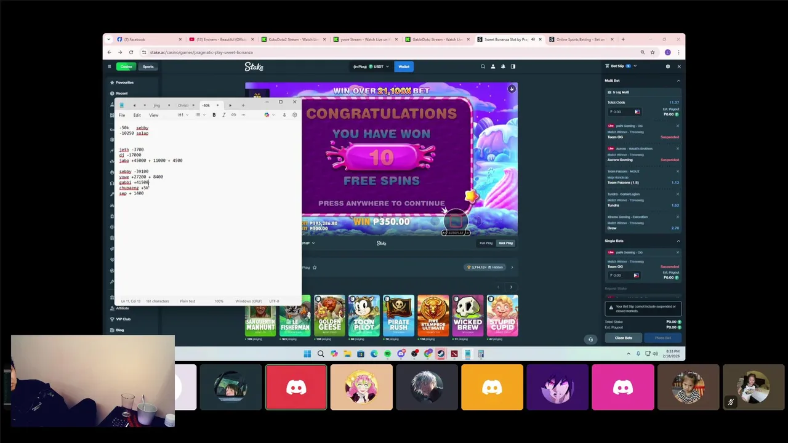Image resolution: width=788 pixels, height=443 pixels.
Task: Add new Notepad tab with plus
Action: (243, 105)
